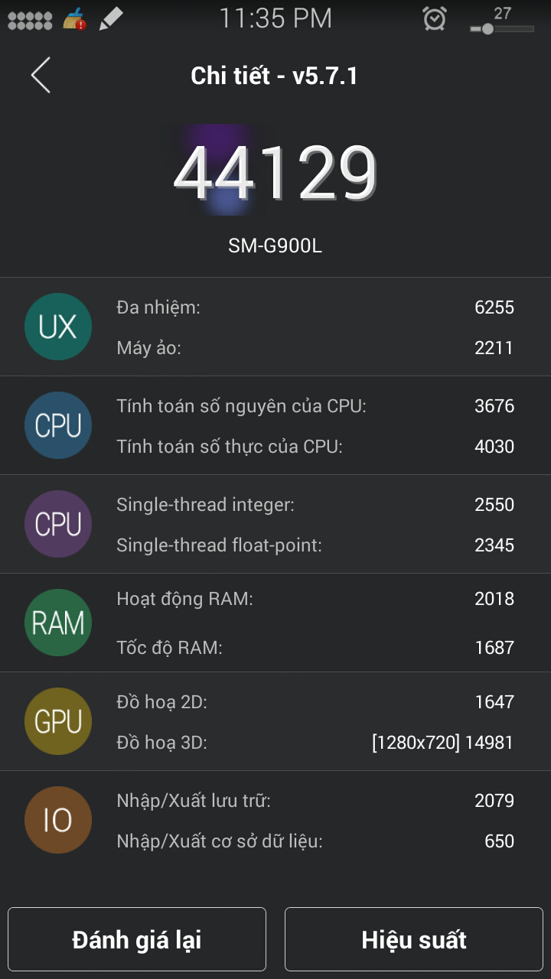Open the pencil edit icon in status bar
This screenshot has height=979, width=551.
point(109,18)
